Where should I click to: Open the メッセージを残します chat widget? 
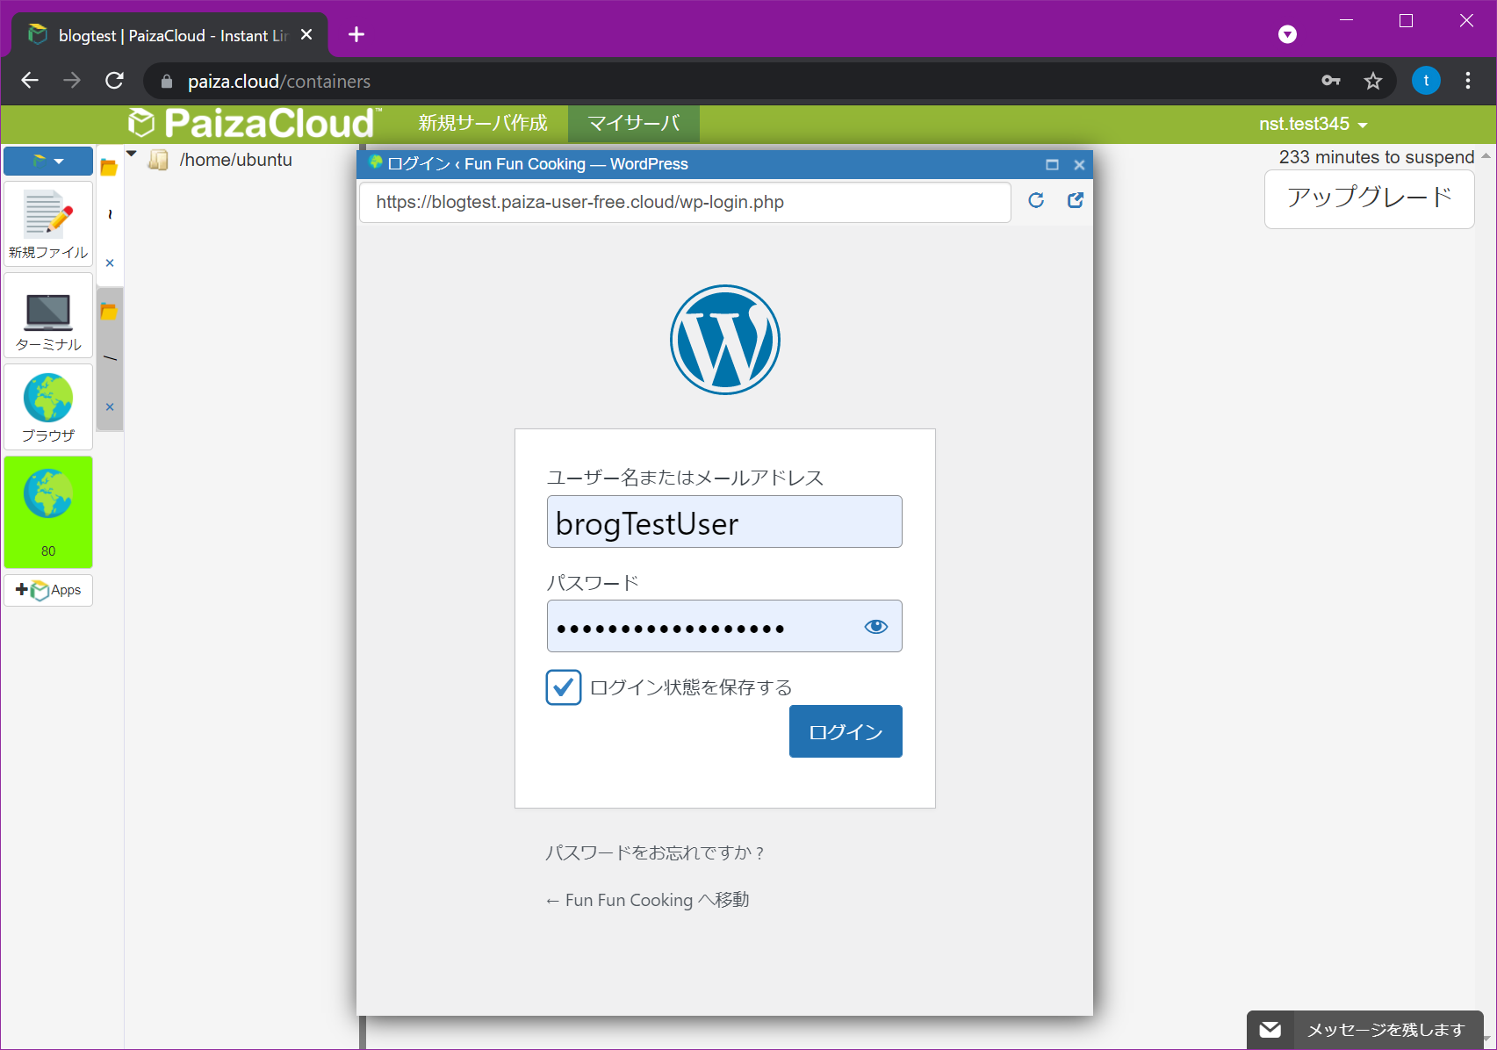(1365, 1030)
